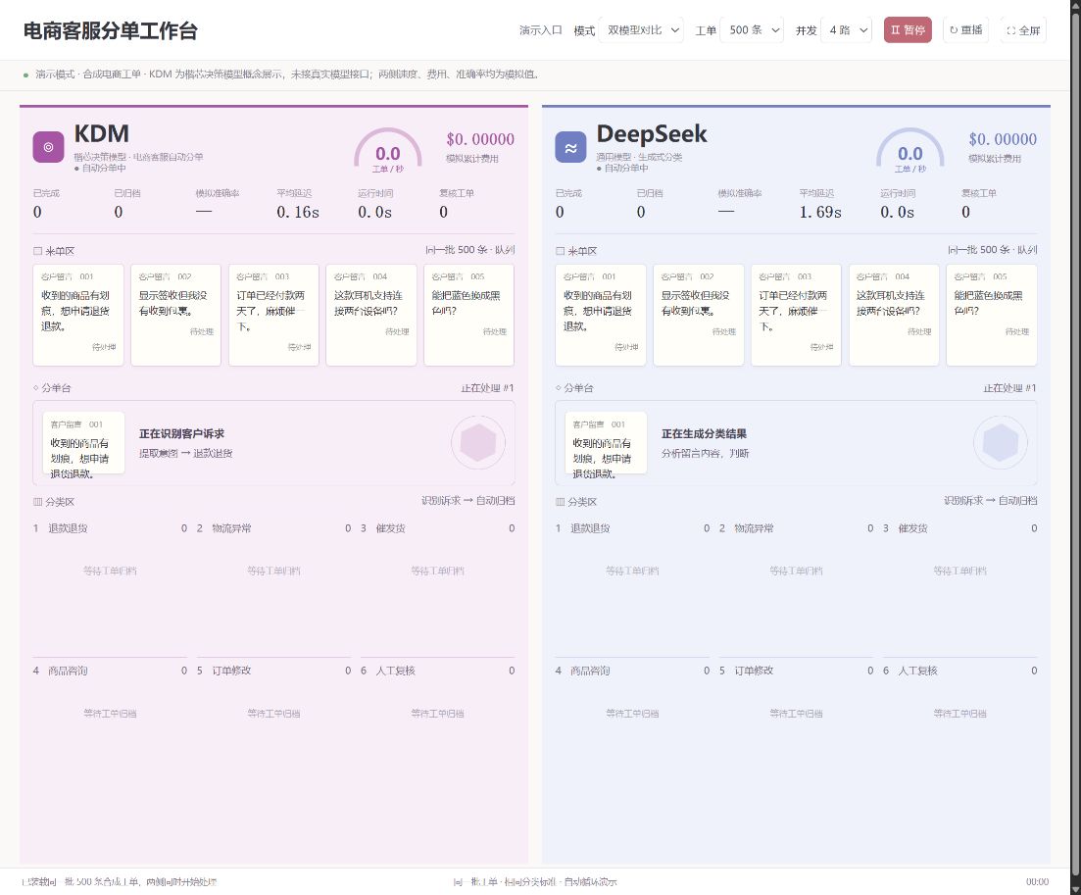Select ticket card 003 in KDM incoming queue
Viewport: 1081px width, 895px height.
[273, 315]
